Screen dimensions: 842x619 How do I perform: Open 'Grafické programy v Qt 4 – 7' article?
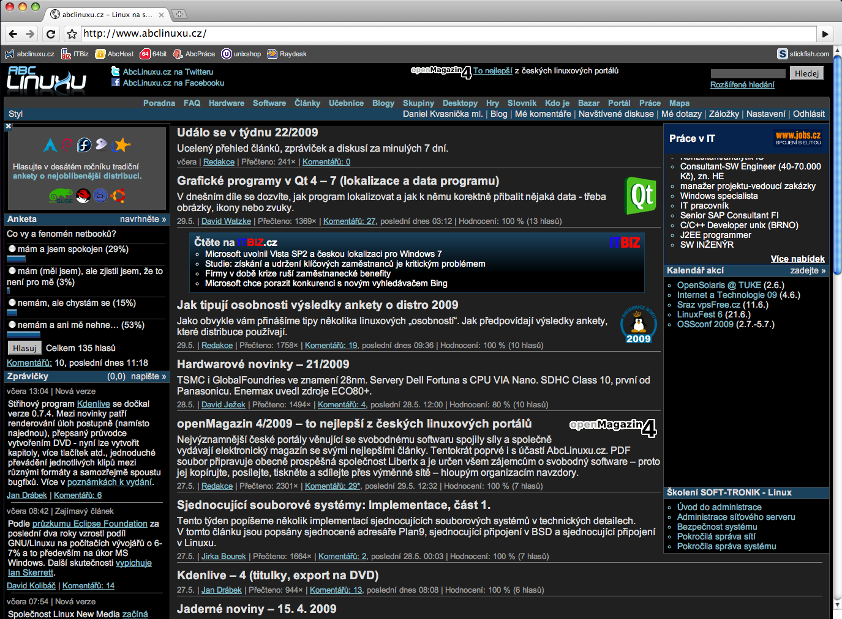tap(338, 180)
